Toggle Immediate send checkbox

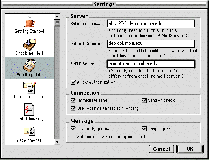pos(73,101)
